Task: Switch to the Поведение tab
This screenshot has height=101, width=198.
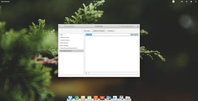Action: pyautogui.click(x=111, y=31)
